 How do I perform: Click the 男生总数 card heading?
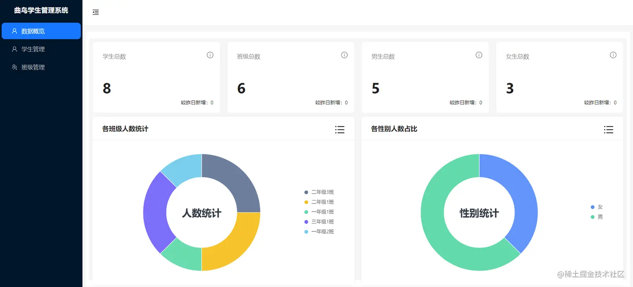tap(383, 56)
